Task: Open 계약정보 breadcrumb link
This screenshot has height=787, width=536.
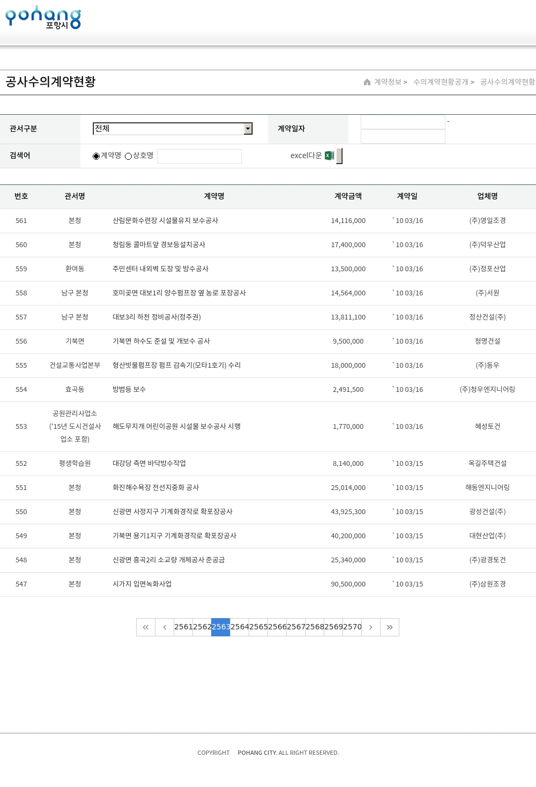Action: click(x=388, y=82)
